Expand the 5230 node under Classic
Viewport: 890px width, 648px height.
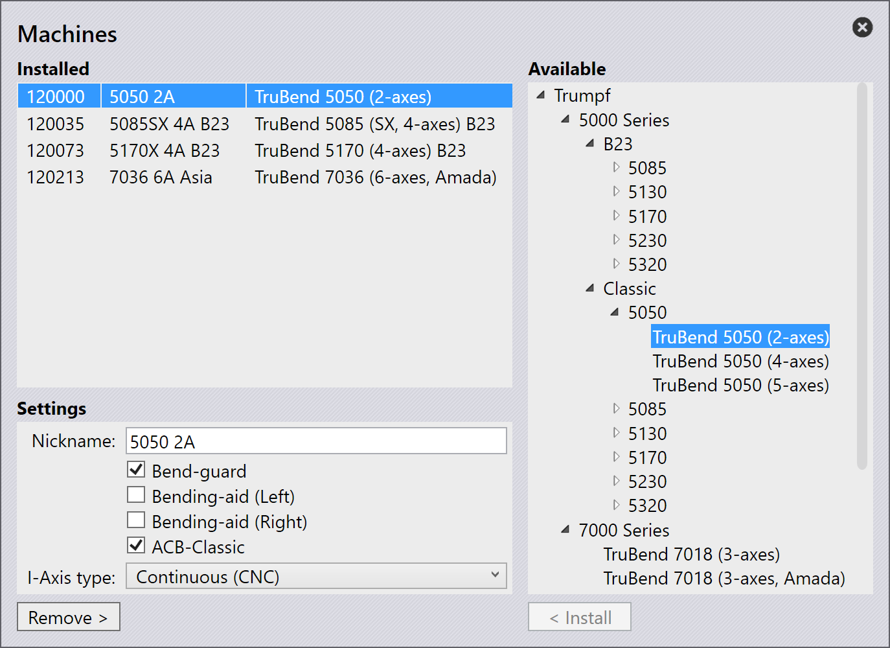(616, 481)
